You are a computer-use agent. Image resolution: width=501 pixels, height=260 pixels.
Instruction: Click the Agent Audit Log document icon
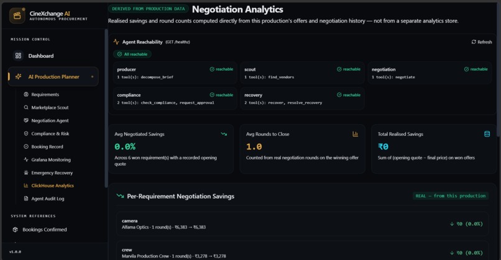(x=26, y=199)
